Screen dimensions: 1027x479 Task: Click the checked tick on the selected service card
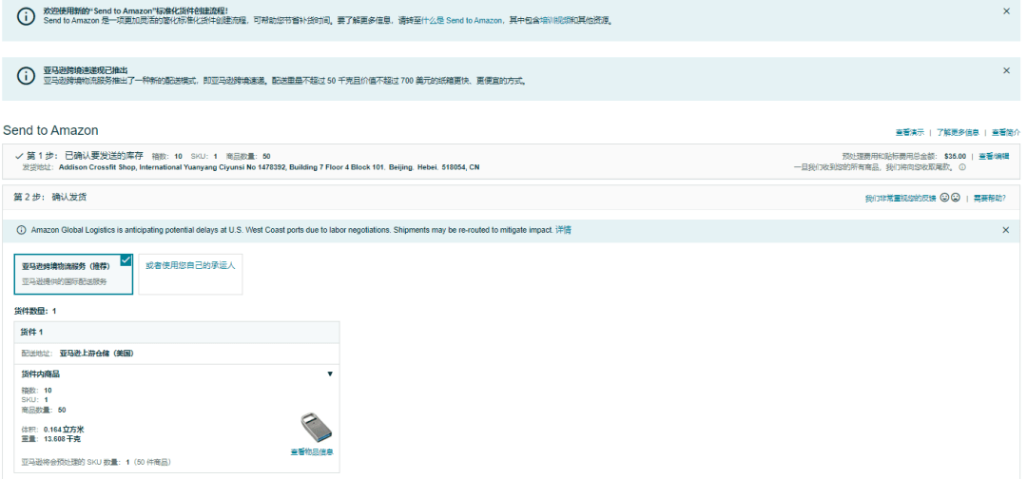(126, 259)
